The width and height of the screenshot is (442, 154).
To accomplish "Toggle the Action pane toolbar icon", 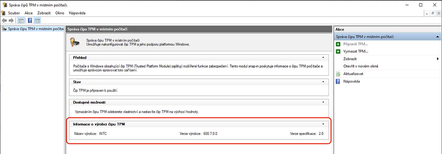I will tap(37, 21).
